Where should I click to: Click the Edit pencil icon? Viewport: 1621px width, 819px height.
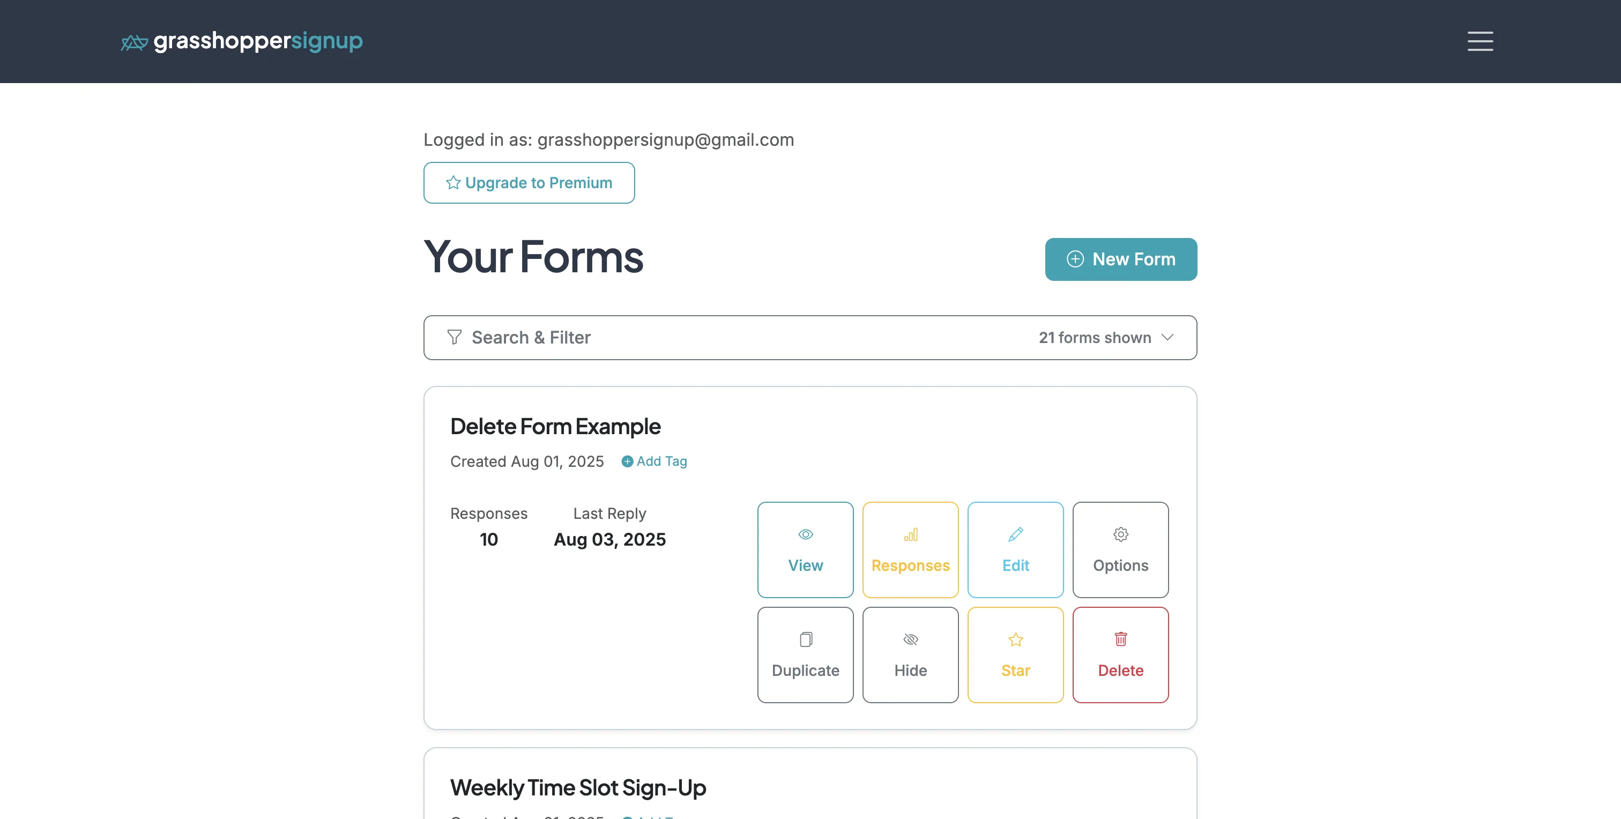point(1015,534)
